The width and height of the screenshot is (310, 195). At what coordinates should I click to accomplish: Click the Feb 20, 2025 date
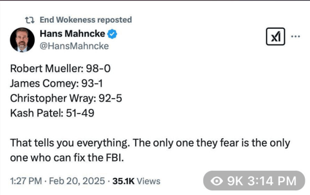[x=77, y=181]
